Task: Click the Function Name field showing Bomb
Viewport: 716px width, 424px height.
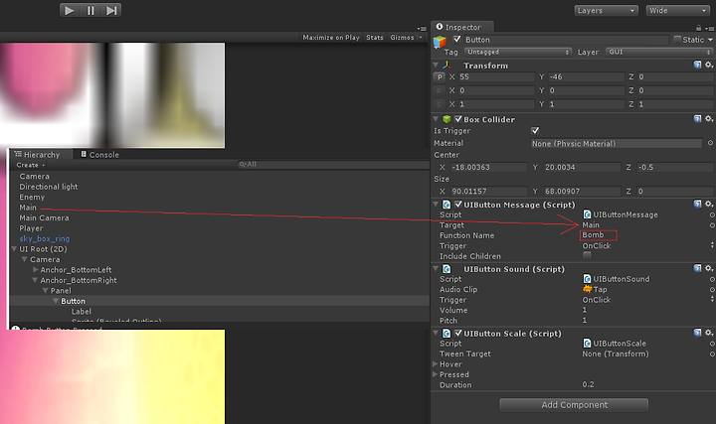Action: point(599,235)
